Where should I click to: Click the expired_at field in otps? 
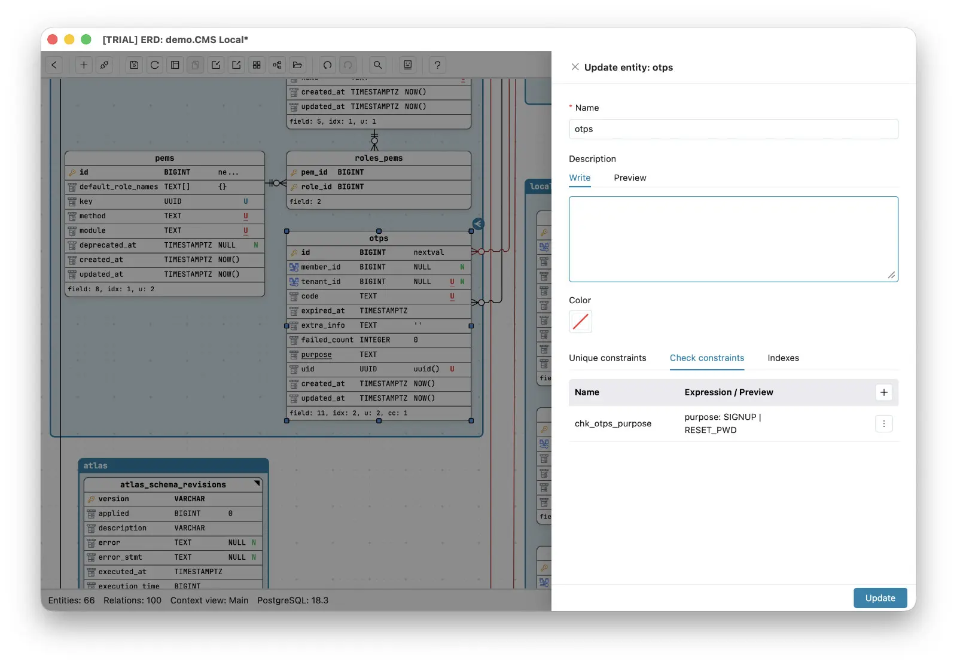[x=379, y=311]
